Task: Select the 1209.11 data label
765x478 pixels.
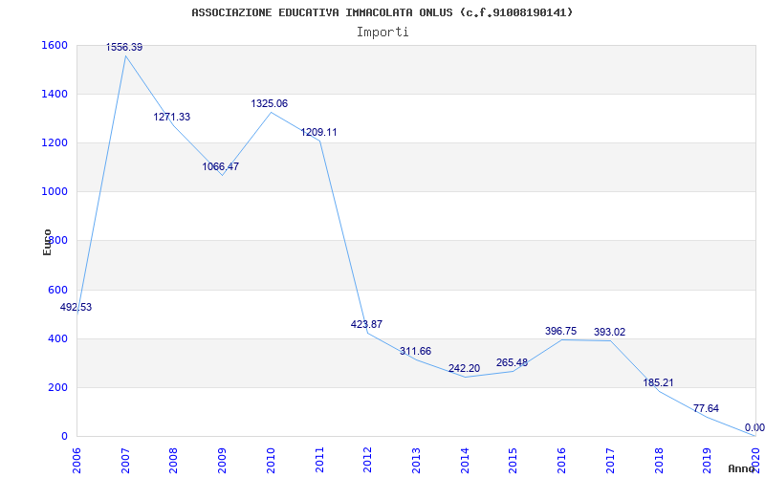Action: coord(318,132)
